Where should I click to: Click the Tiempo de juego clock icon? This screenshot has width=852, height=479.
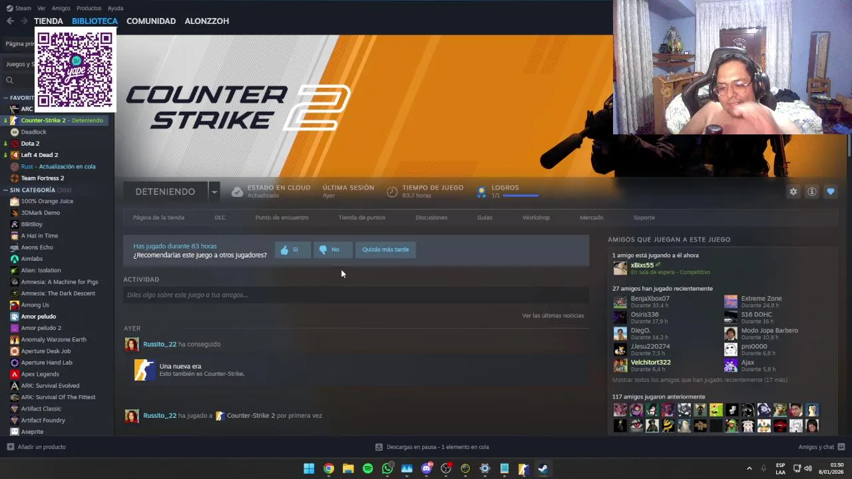tap(392, 192)
